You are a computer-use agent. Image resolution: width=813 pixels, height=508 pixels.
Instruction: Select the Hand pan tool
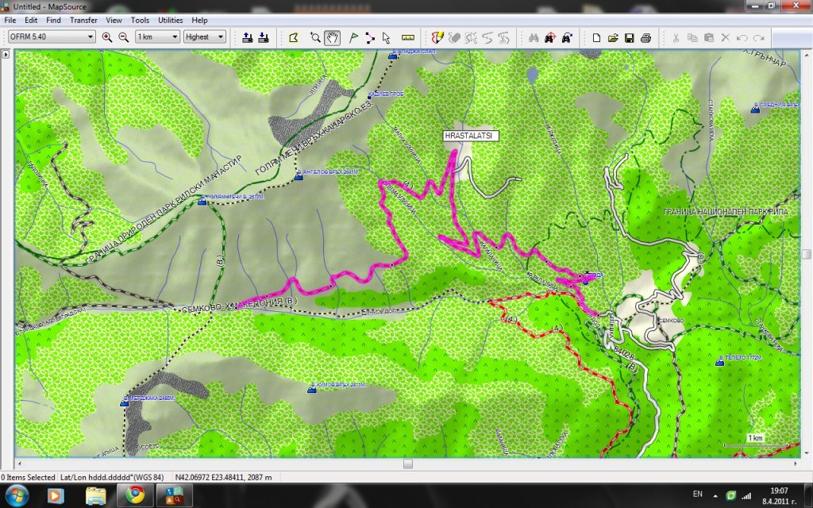coord(332,37)
